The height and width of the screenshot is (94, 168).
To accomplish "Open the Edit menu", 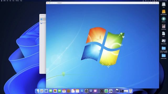I will click(10, 1).
